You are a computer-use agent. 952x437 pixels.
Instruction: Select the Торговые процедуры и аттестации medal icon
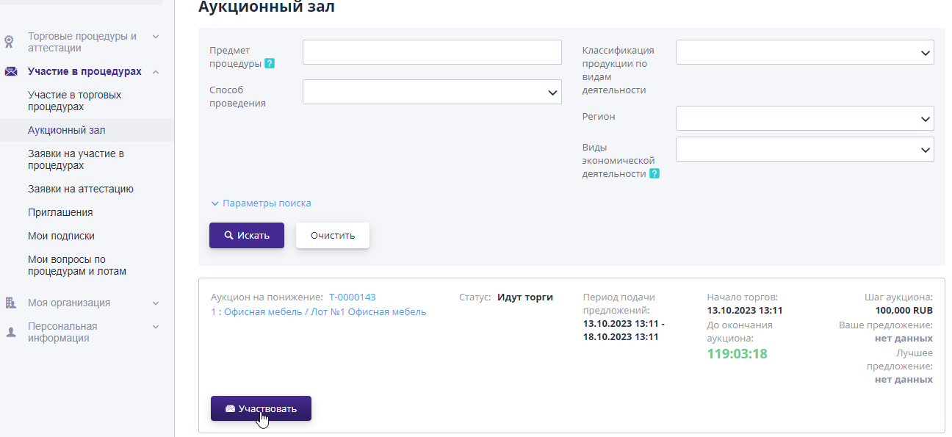click(x=9, y=40)
